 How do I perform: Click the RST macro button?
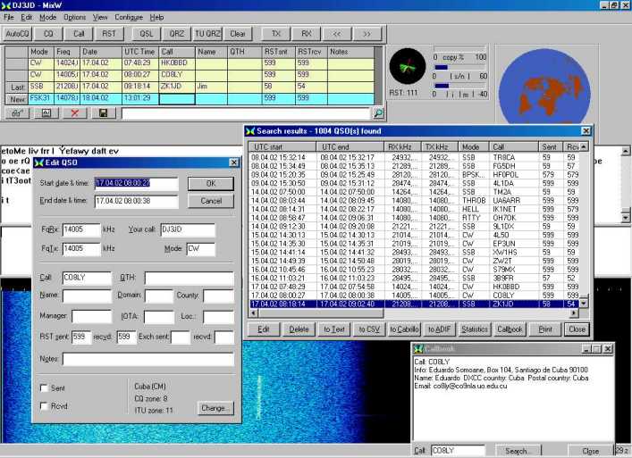(109, 34)
